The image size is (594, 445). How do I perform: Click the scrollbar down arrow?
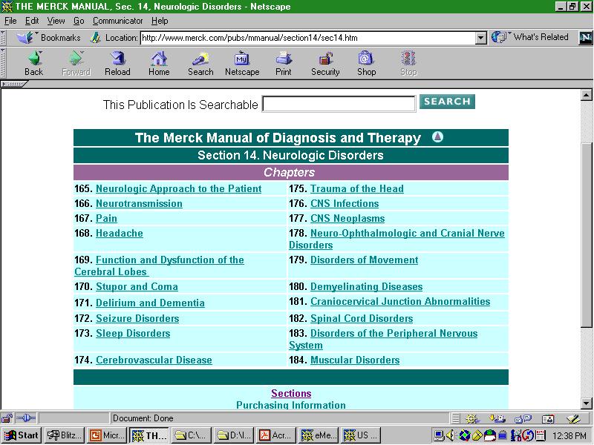(586, 403)
